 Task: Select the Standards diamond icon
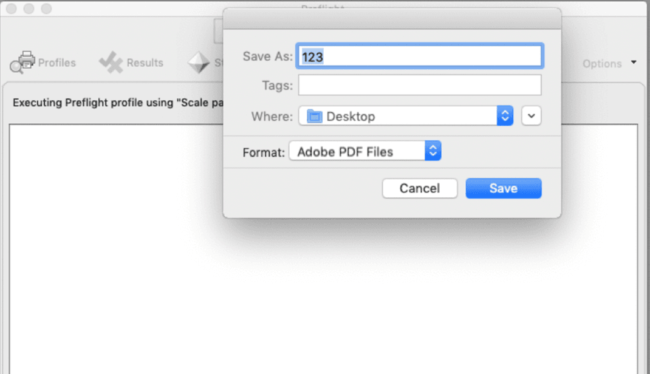[x=199, y=63]
